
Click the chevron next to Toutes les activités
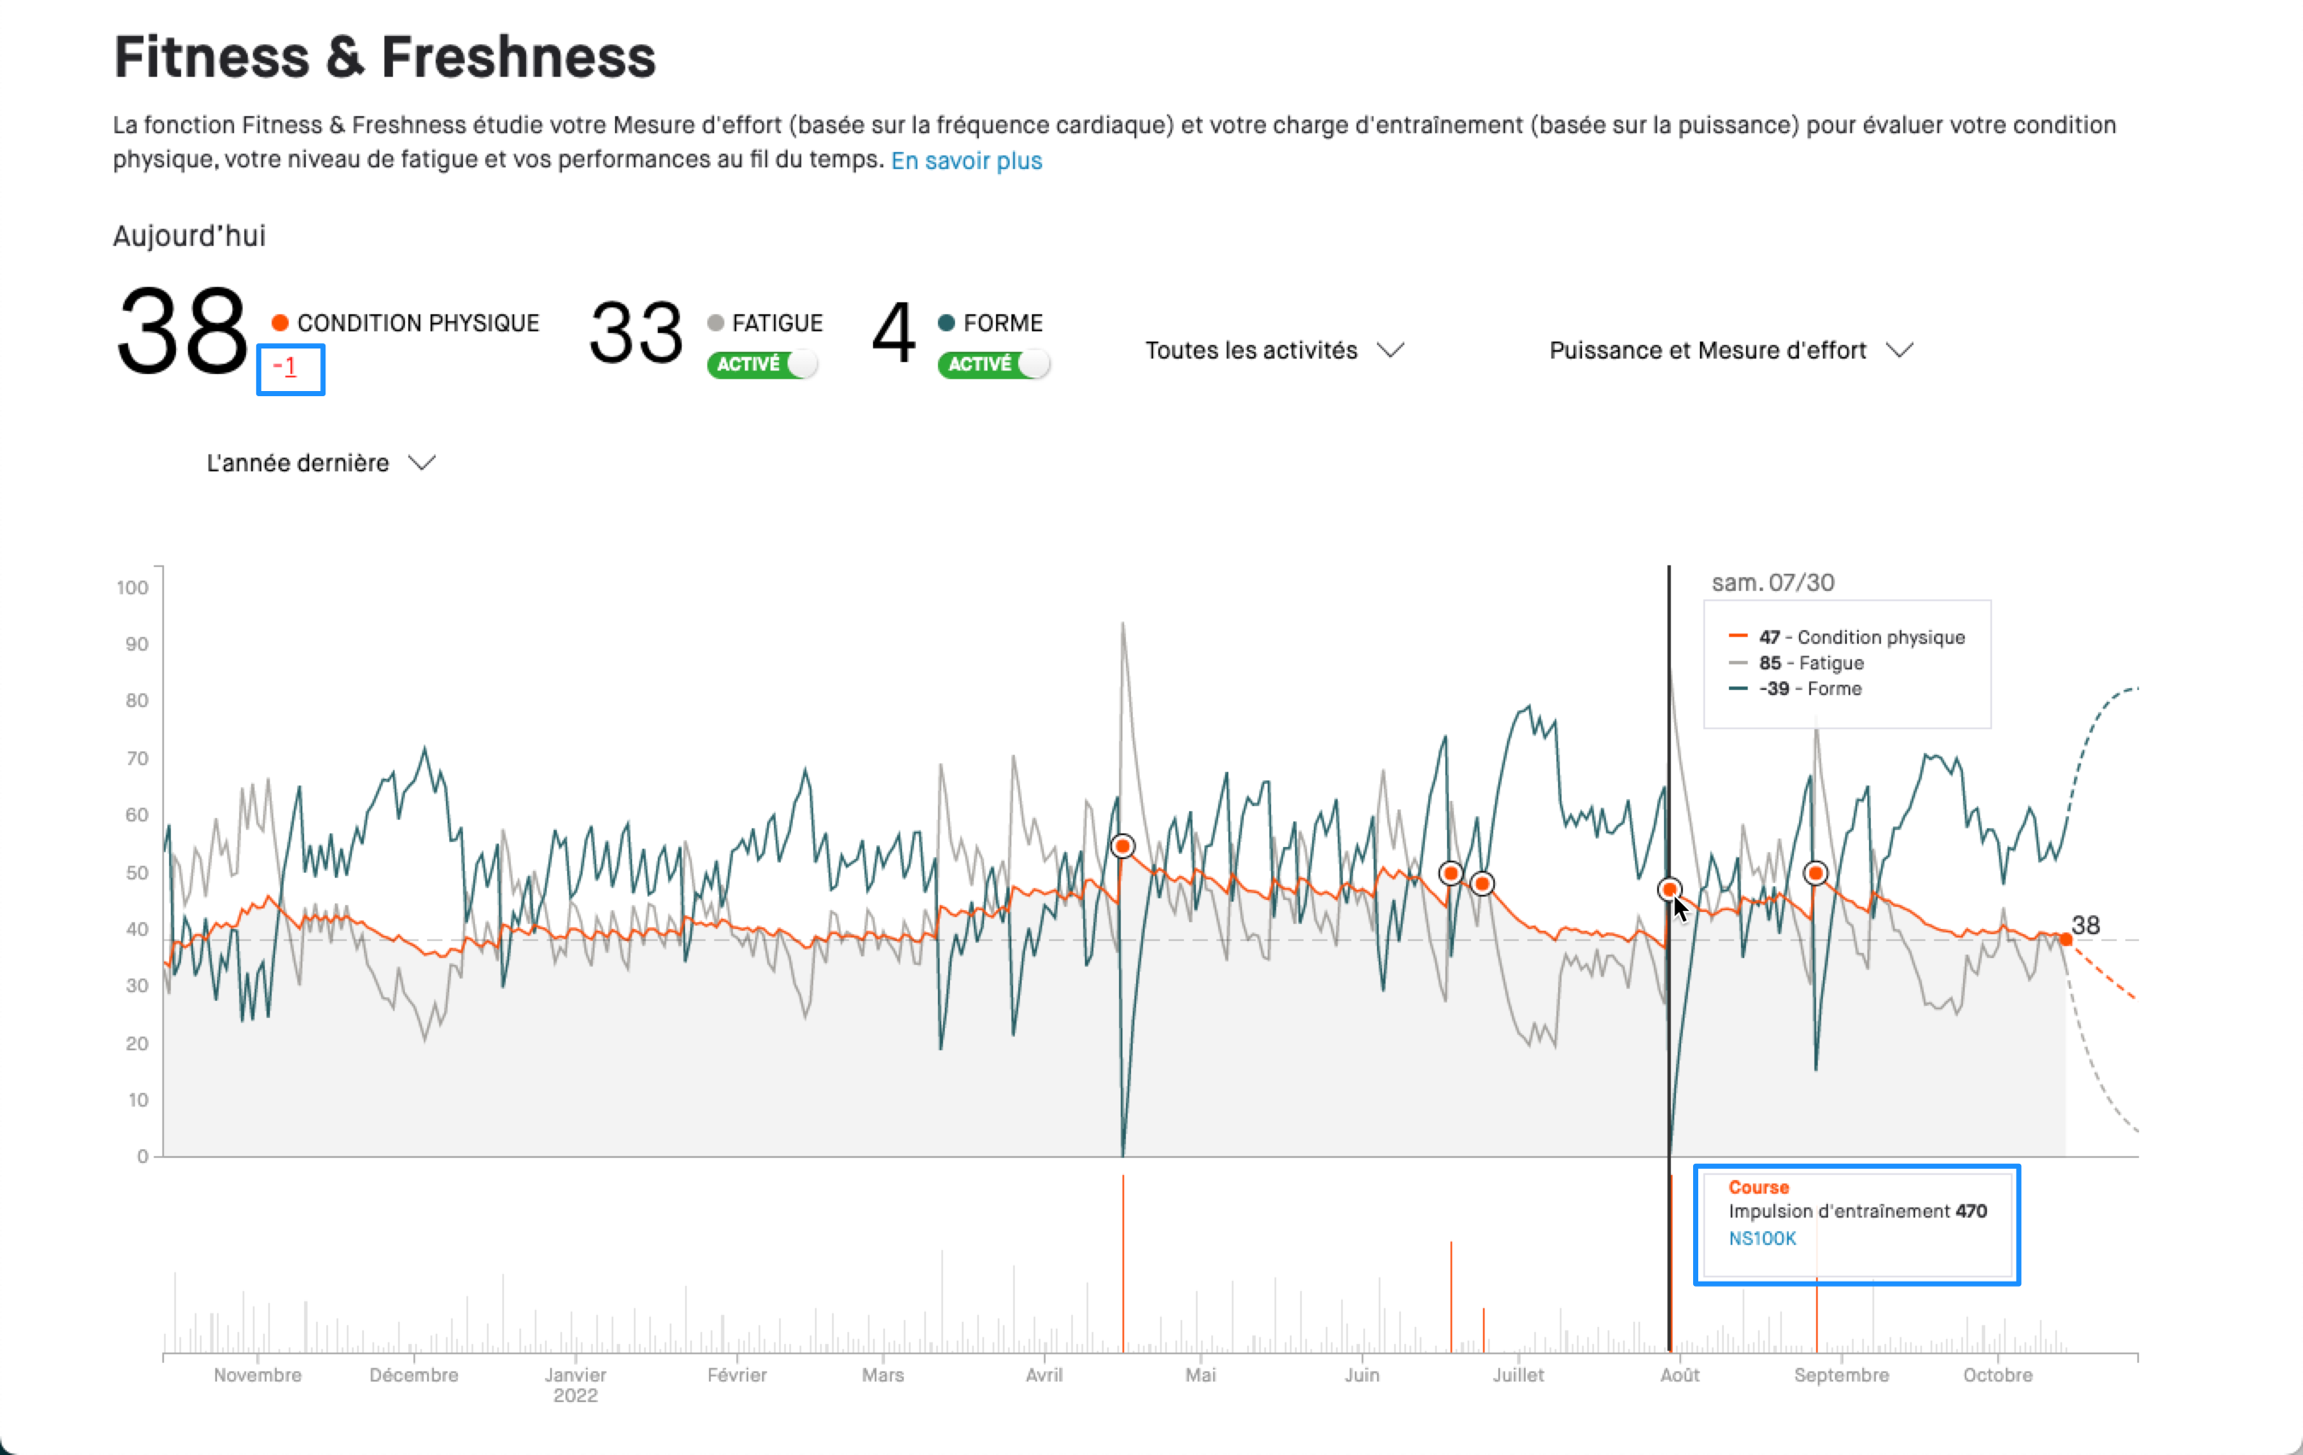pyautogui.click(x=1391, y=350)
